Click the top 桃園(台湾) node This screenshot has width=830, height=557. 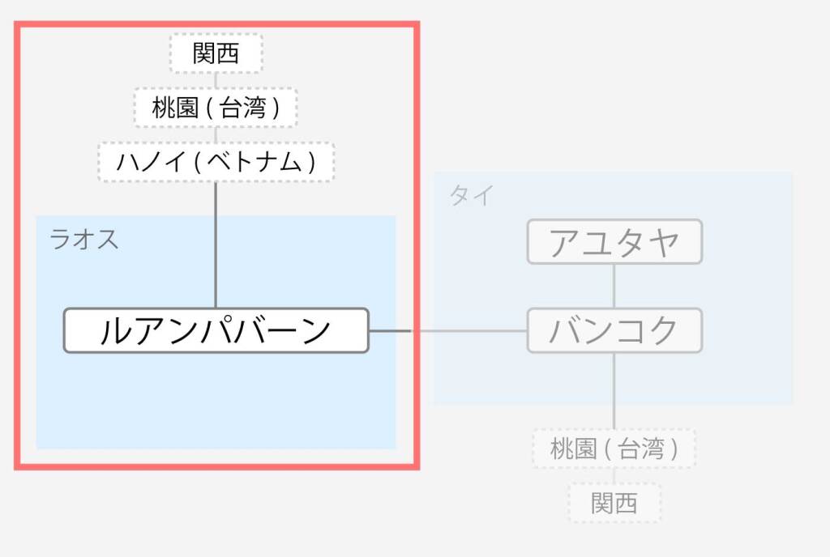216,108
